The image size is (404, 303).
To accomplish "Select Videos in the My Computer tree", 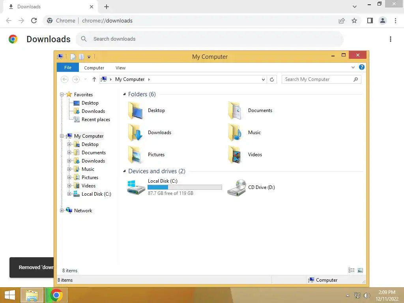I will [88, 186].
